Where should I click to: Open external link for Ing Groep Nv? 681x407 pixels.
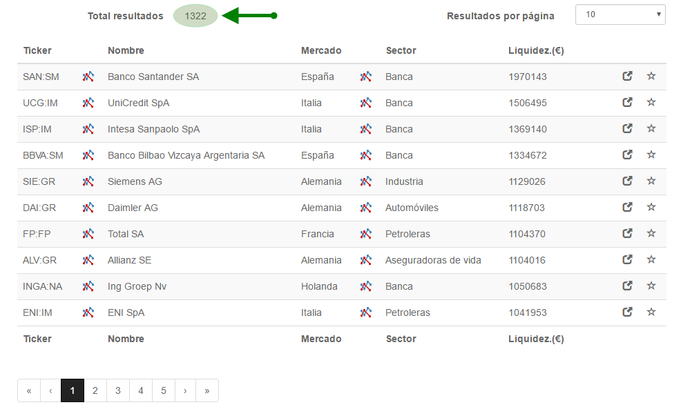pos(627,286)
